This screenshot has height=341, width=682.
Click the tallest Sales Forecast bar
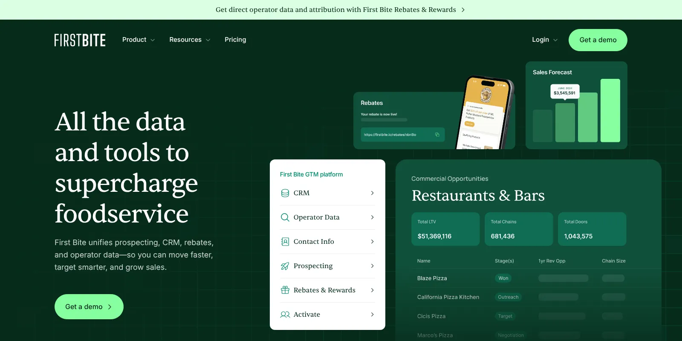coord(610,110)
